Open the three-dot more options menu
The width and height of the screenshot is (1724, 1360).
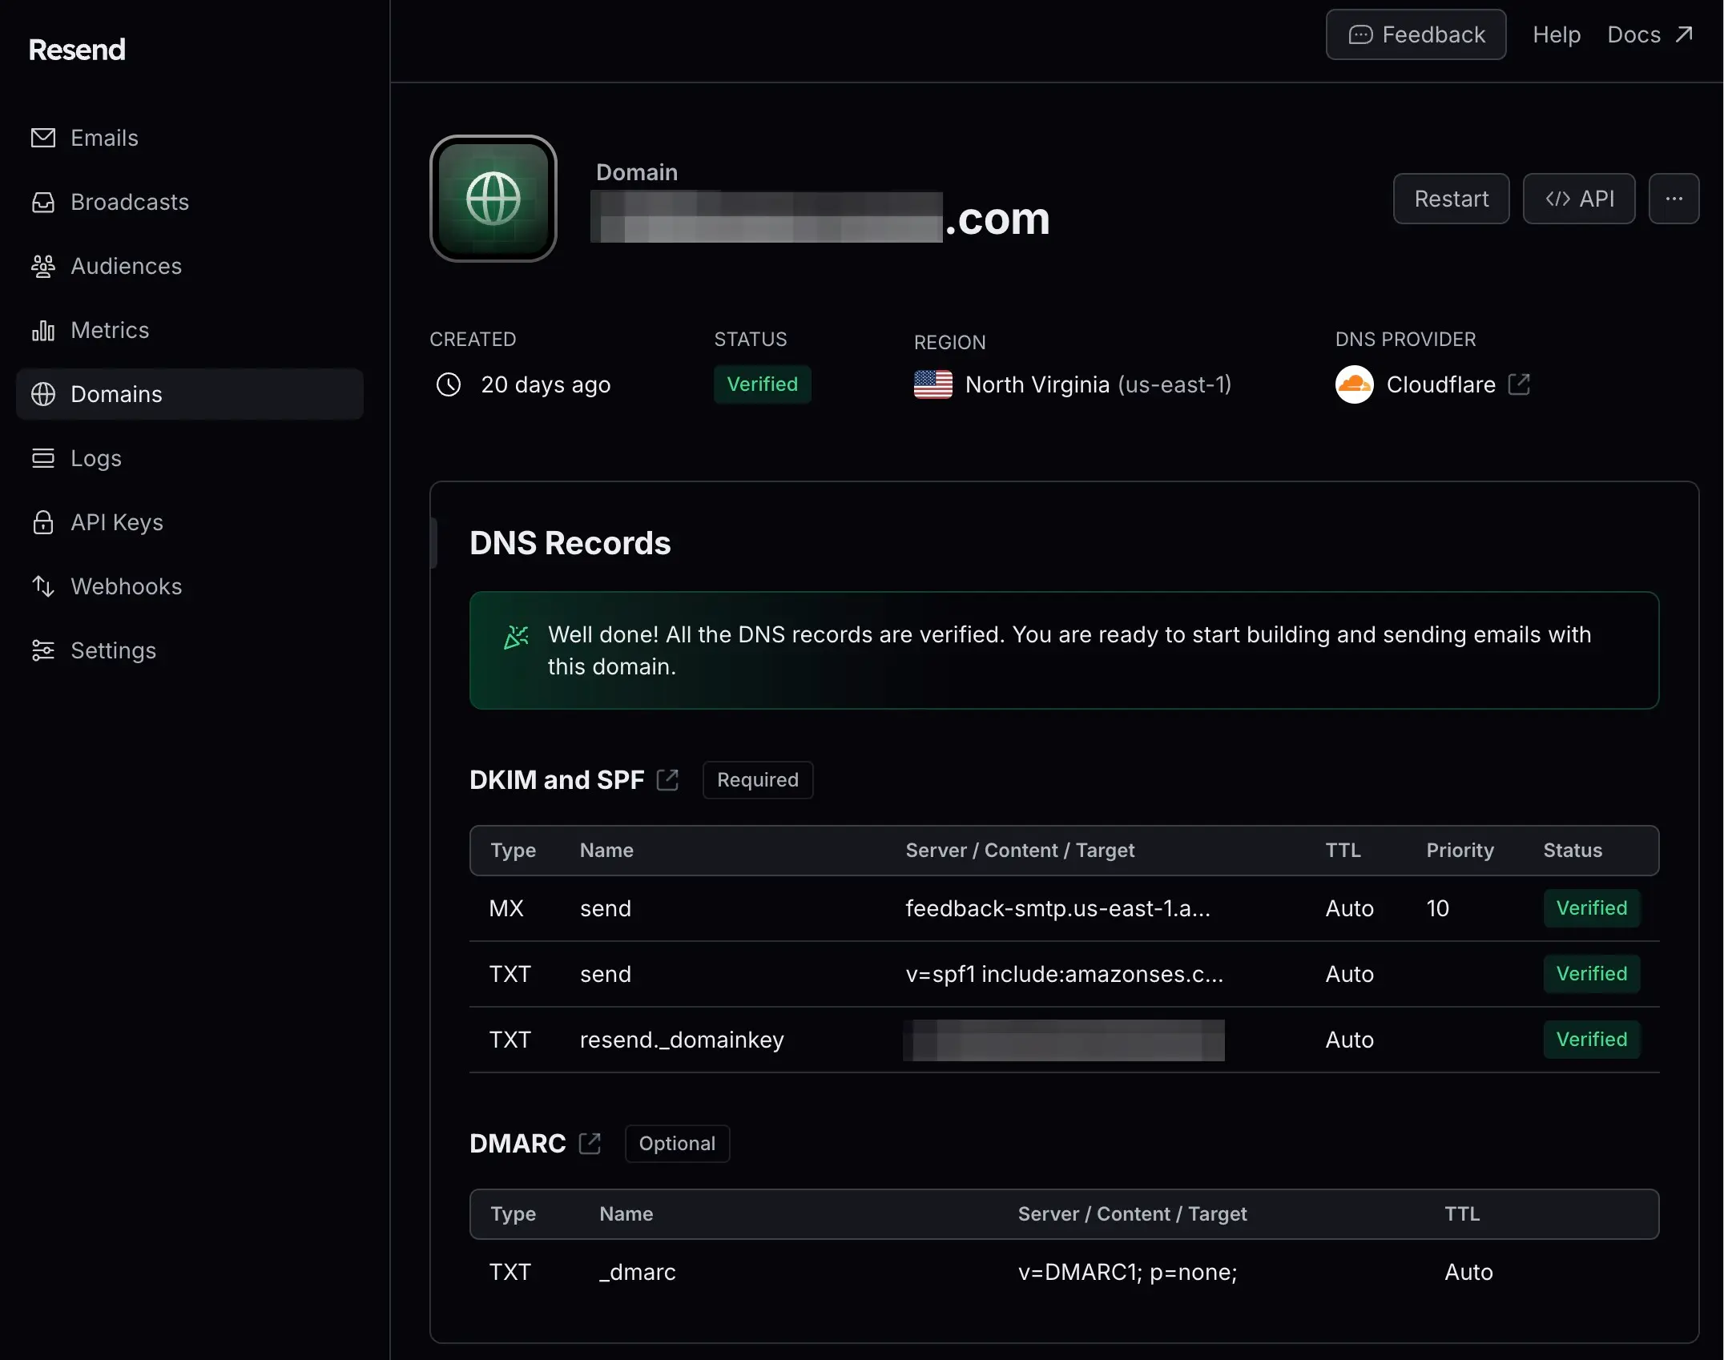pyautogui.click(x=1674, y=199)
